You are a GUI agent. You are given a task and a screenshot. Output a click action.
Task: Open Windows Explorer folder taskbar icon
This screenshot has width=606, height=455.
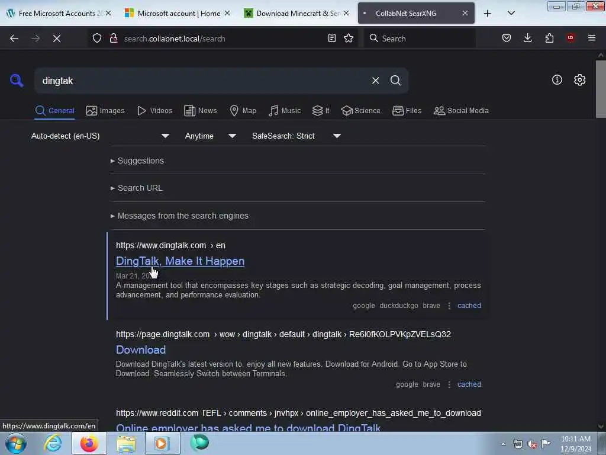tap(126, 444)
